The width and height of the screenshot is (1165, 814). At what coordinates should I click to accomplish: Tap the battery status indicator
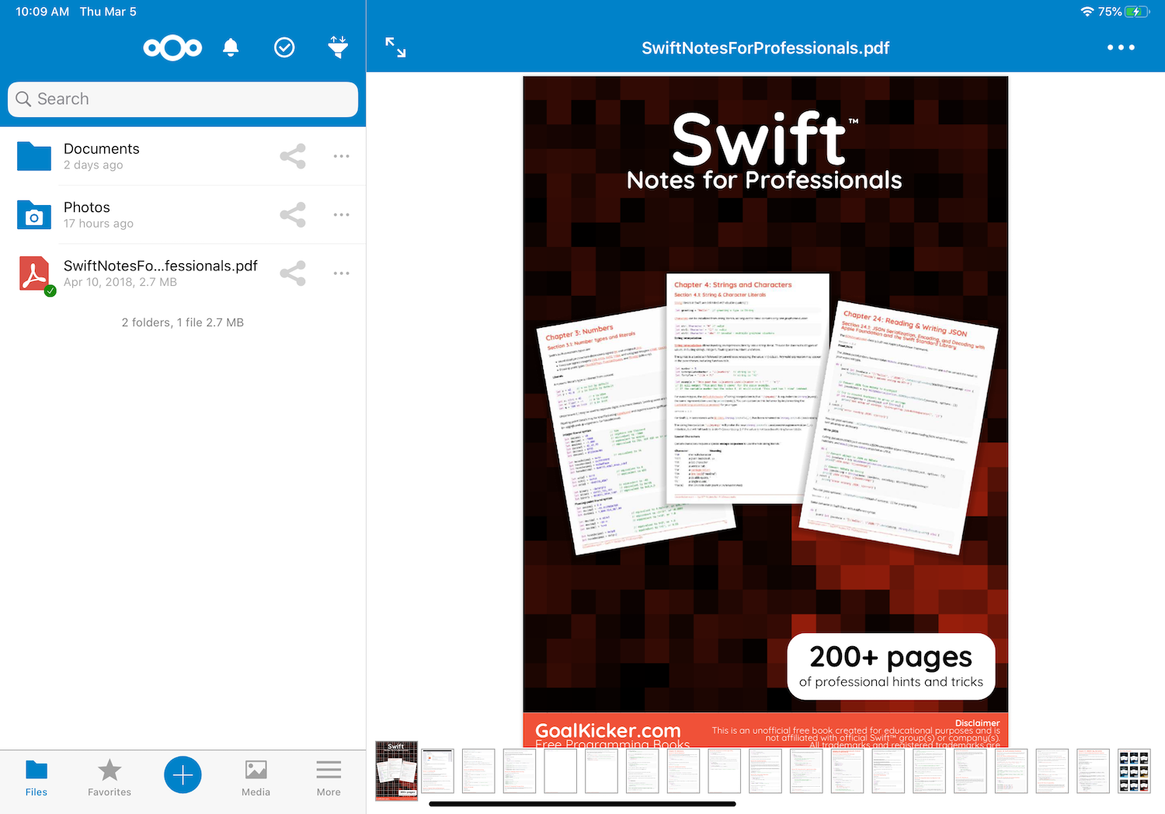[x=1138, y=12]
